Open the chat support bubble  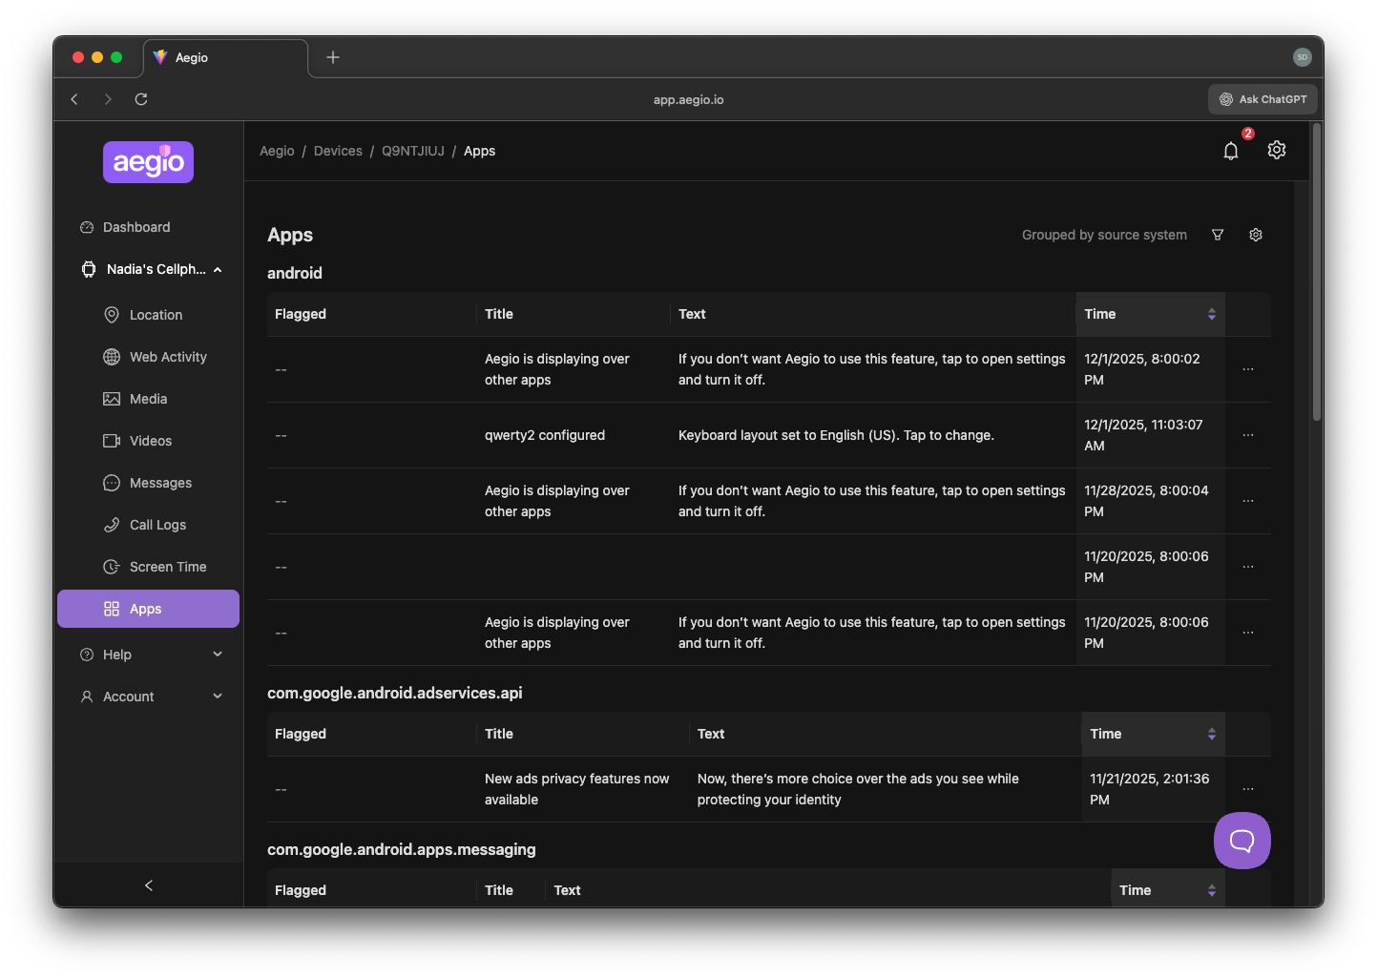[x=1241, y=841]
